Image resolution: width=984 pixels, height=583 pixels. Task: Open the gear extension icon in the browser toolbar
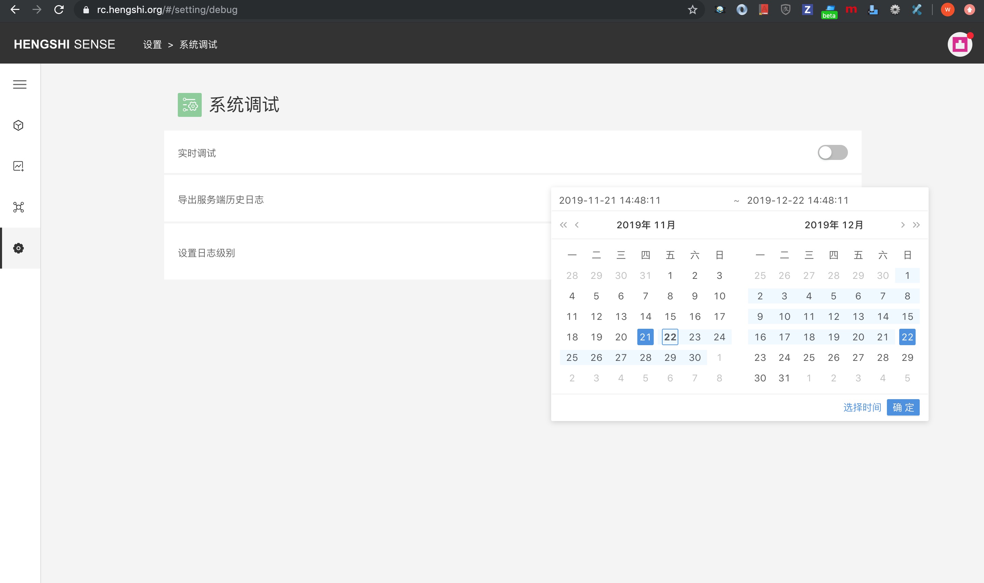(x=895, y=10)
